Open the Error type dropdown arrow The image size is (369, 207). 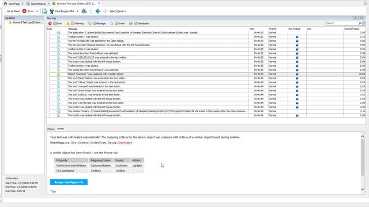tap(37, 11)
